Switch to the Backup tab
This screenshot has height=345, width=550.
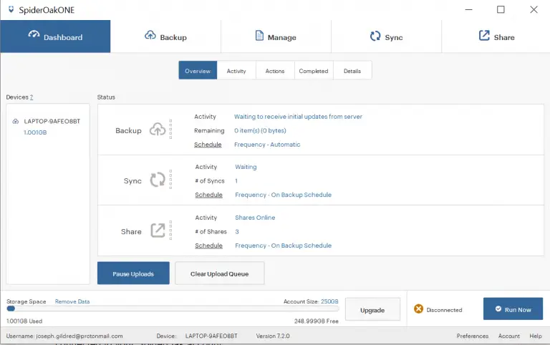point(165,37)
